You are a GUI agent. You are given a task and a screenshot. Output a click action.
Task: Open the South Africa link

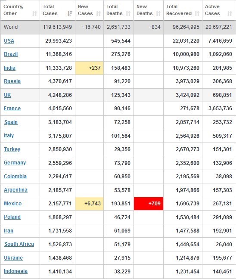(x=19, y=244)
